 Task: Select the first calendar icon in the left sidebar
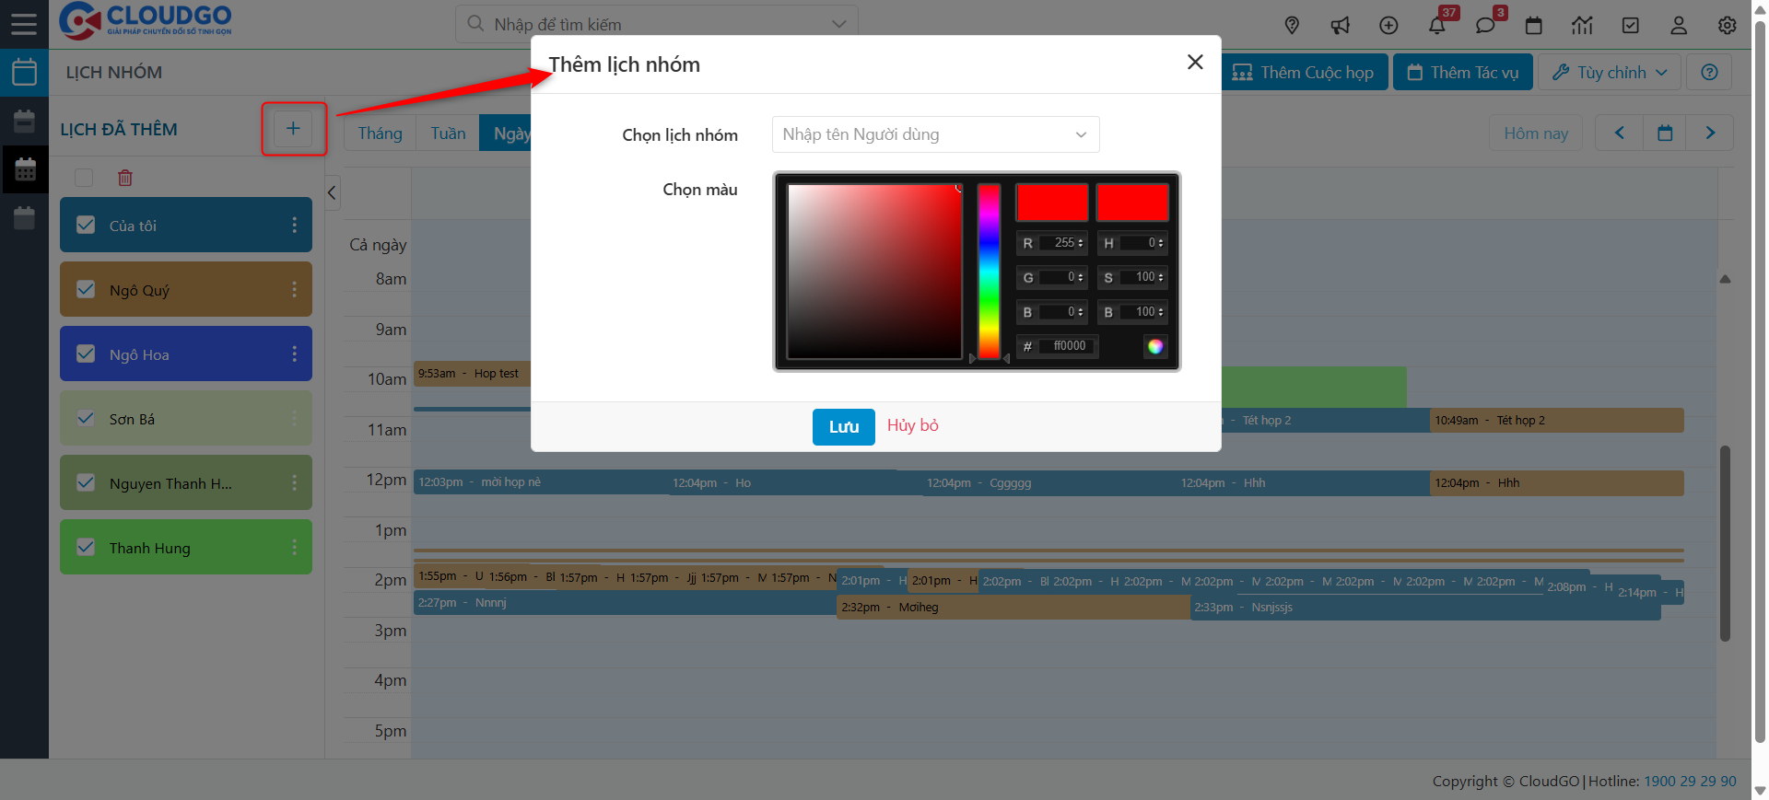pyautogui.click(x=24, y=72)
